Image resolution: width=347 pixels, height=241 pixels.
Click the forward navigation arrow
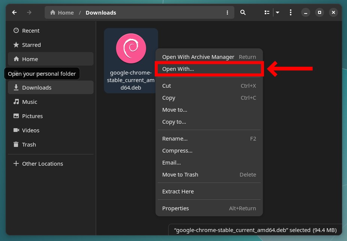[29, 13]
